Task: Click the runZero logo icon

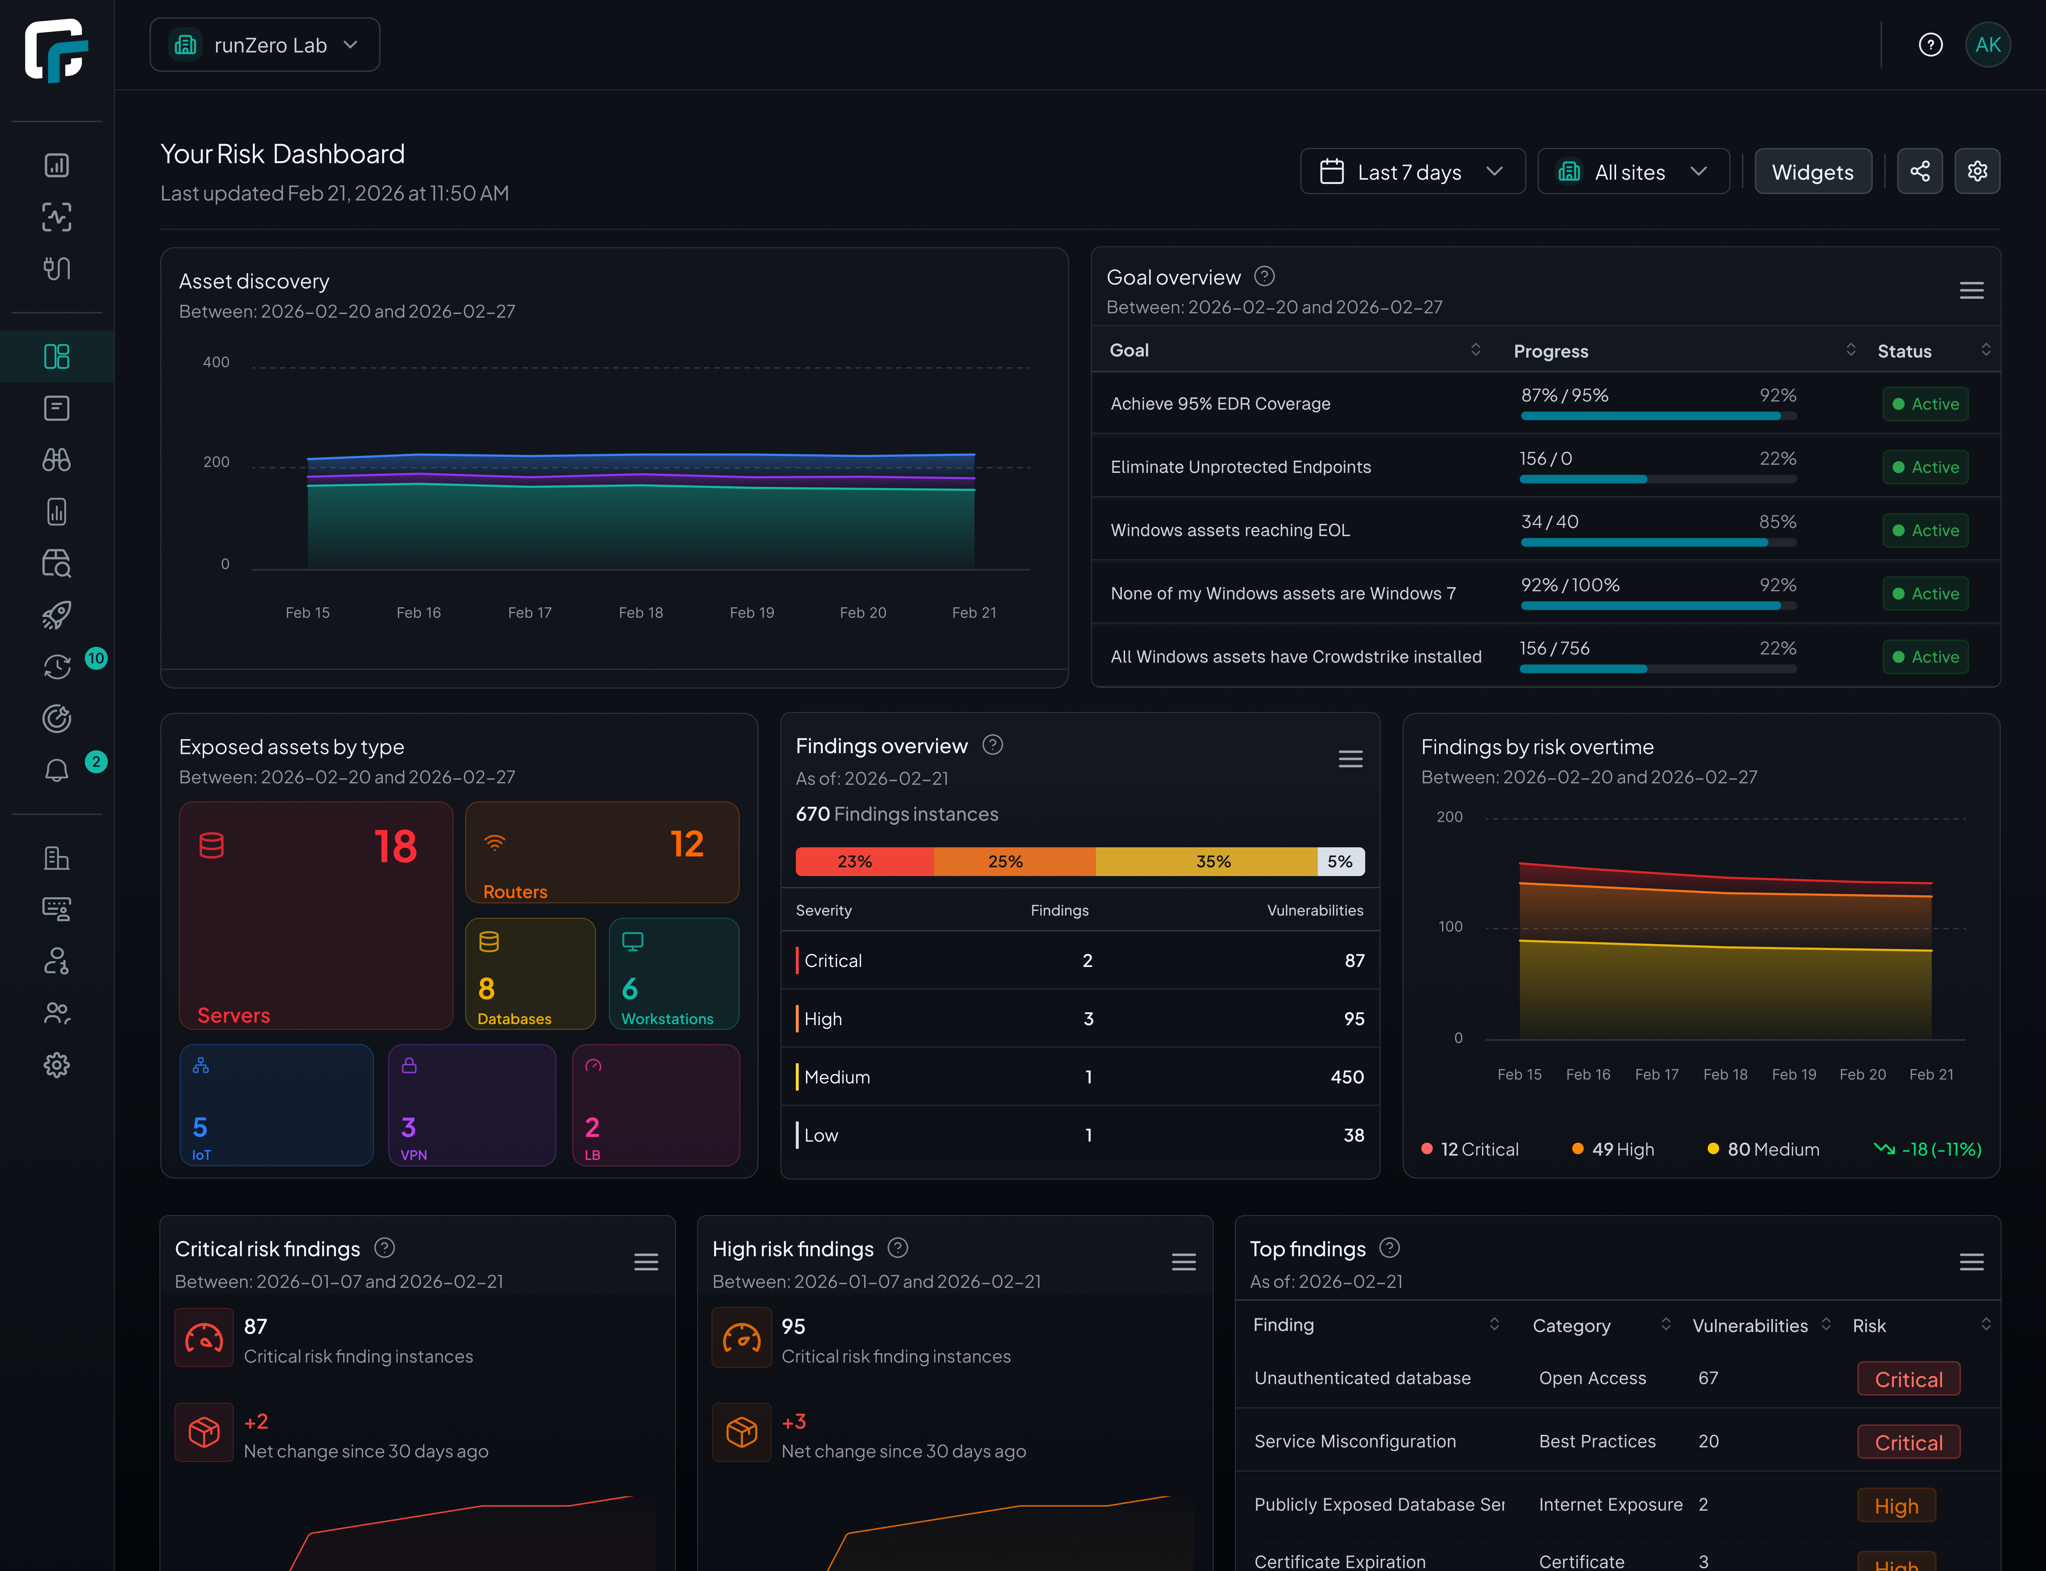Action: point(56,51)
